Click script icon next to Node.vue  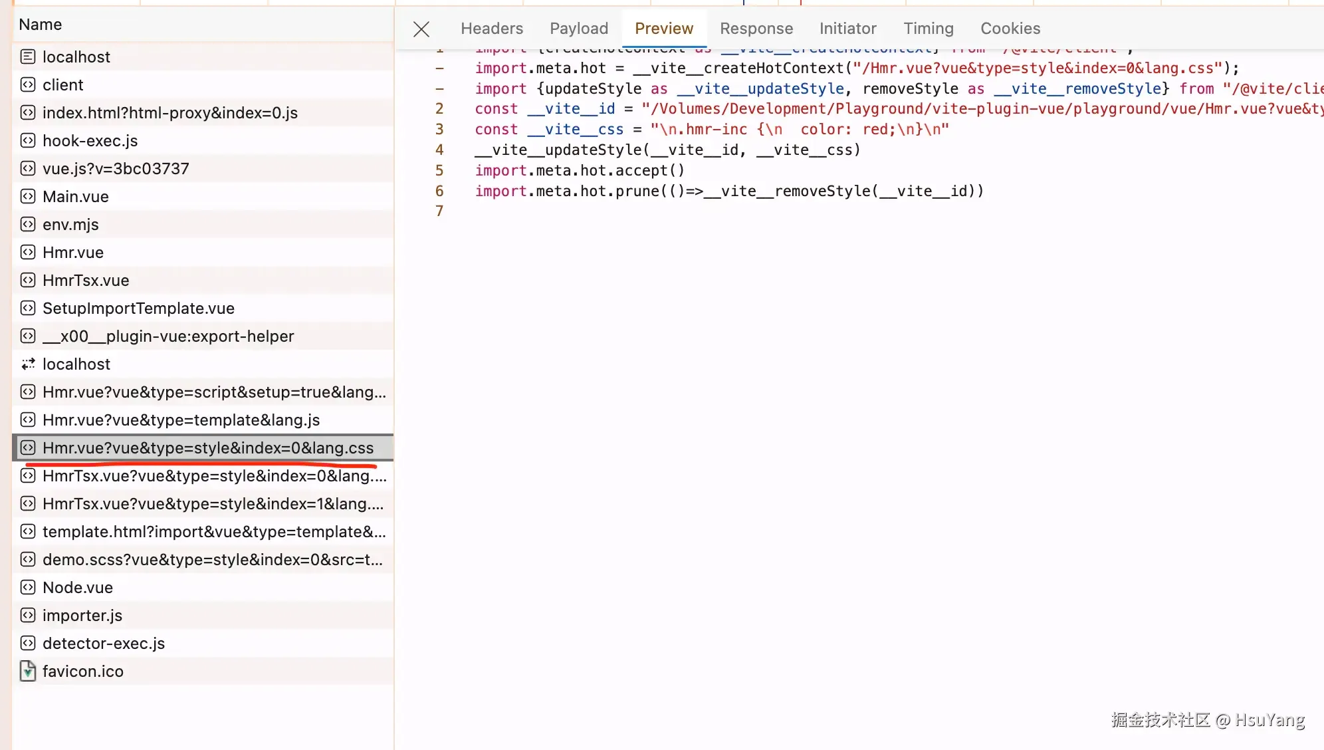coord(28,587)
